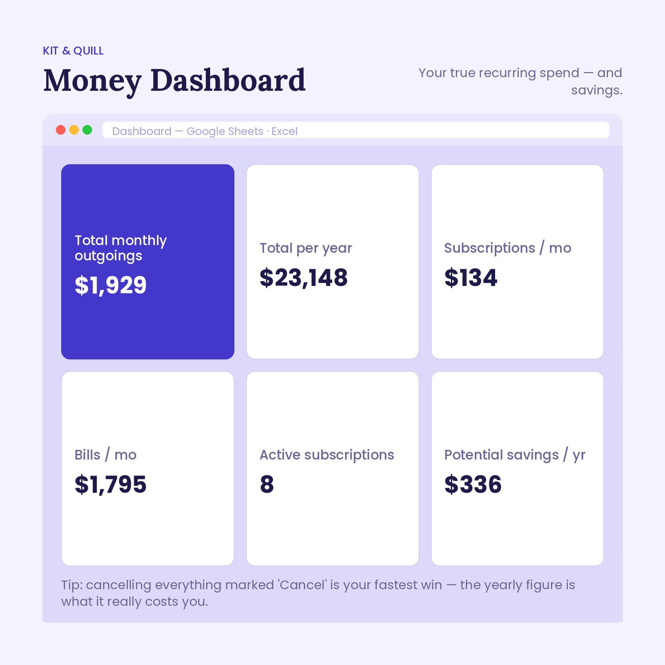
Task: Select the Total per year card
Action: [332, 262]
